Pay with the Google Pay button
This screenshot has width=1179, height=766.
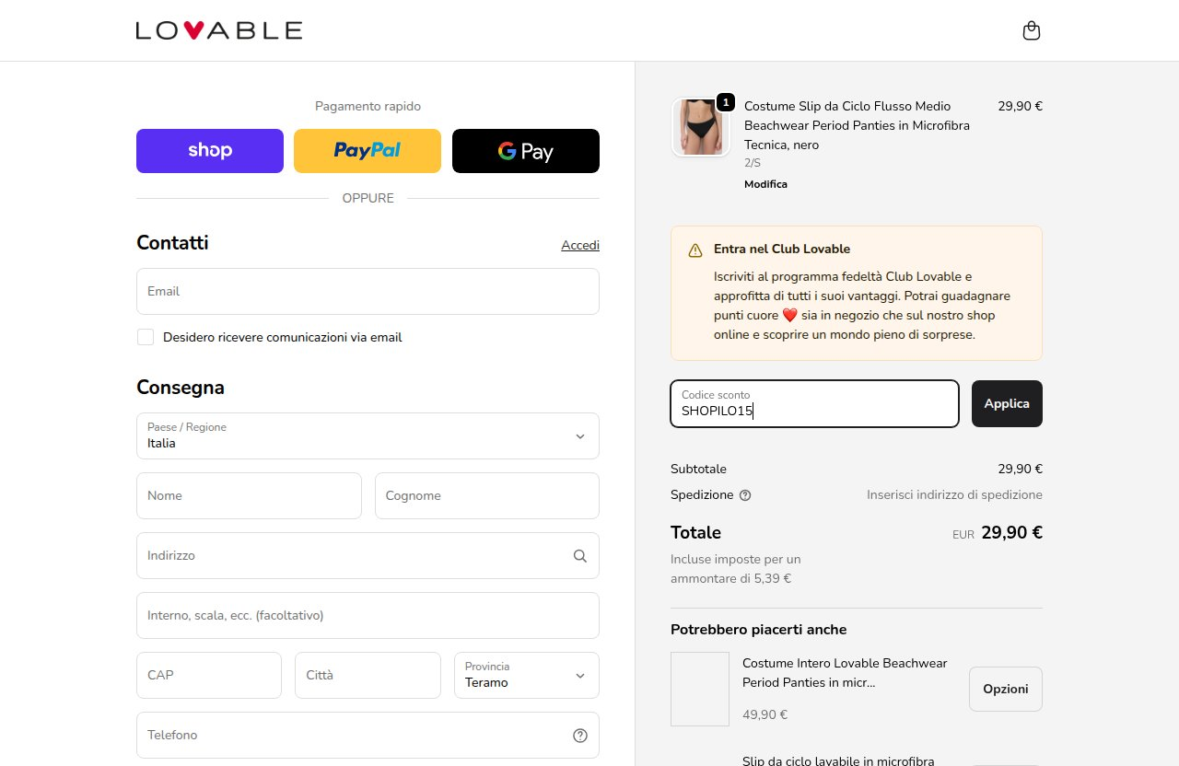coord(526,151)
